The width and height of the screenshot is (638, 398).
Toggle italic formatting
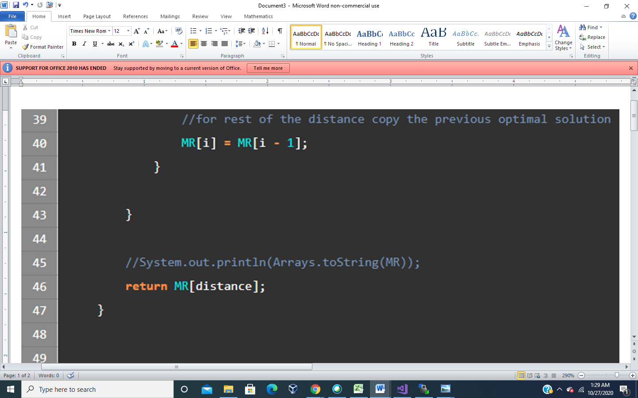click(x=84, y=44)
